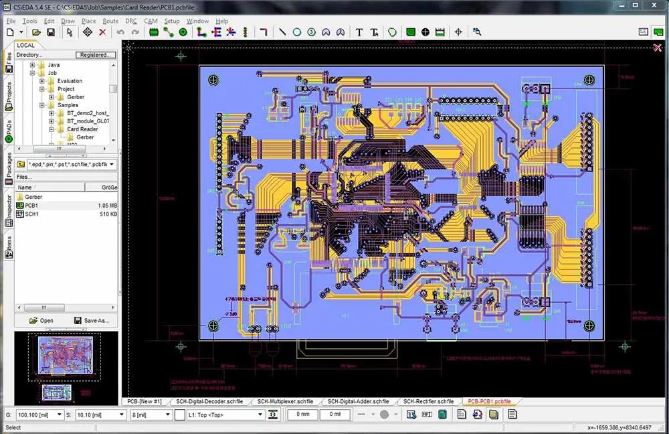Screen dimensions: 669x434
Task: Show the Packages side panel
Action: click(9, 169)
